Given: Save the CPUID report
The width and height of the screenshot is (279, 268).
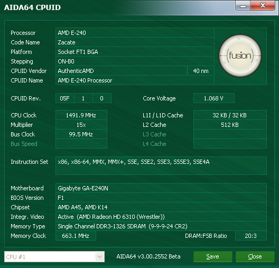Looking at the screenshot, I should (212, 256).
